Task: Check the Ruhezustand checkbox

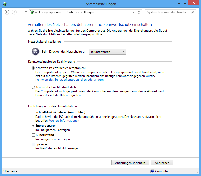Action: click(33, 135)
